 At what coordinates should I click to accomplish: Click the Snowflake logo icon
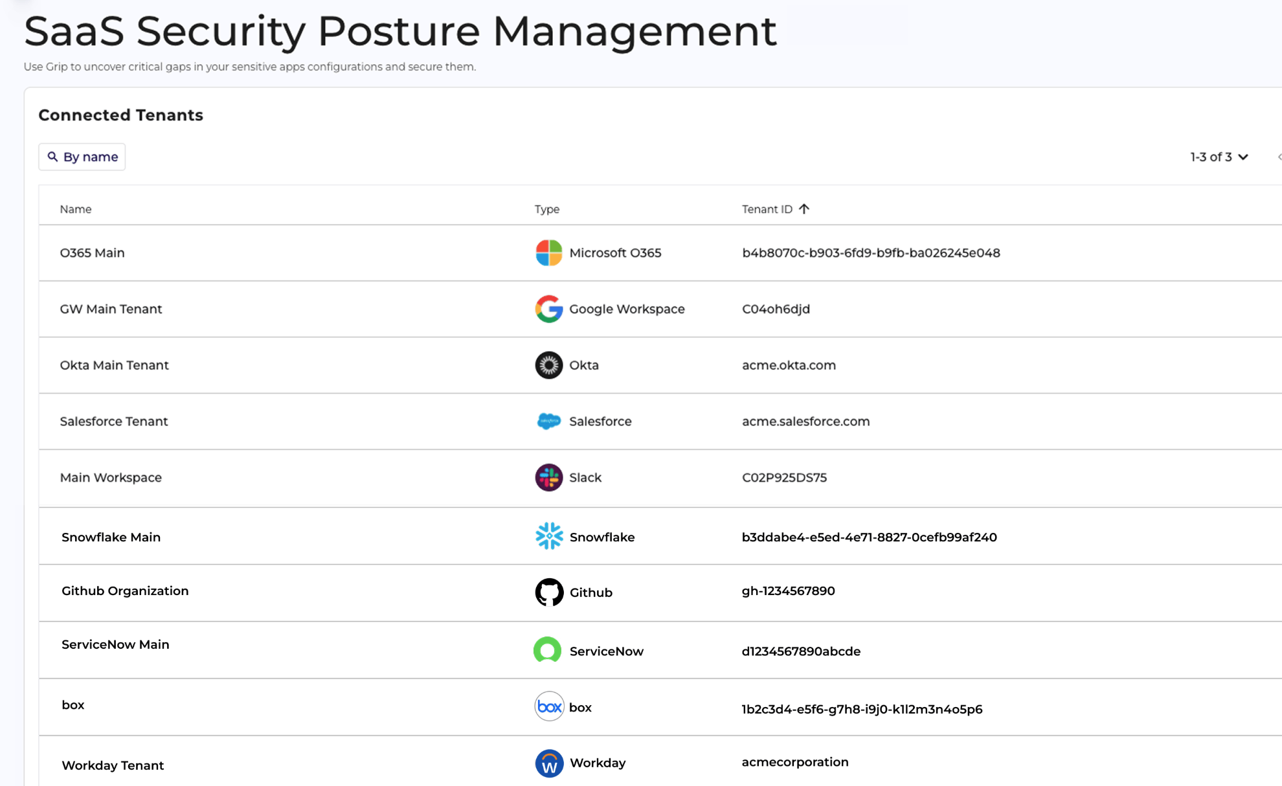click(549, 536)
